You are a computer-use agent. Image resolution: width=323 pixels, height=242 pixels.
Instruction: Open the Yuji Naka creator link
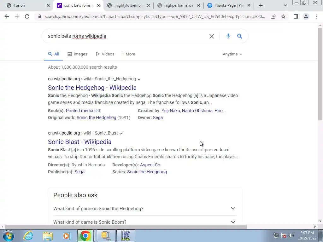point(171,111)
